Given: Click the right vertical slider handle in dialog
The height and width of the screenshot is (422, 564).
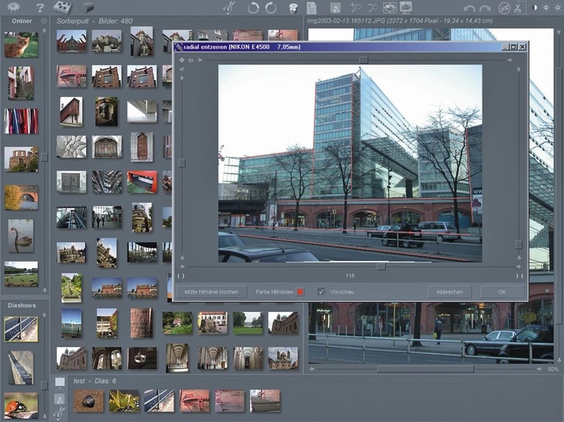Looking at the screenshot, I should click(x=518, y=245).
